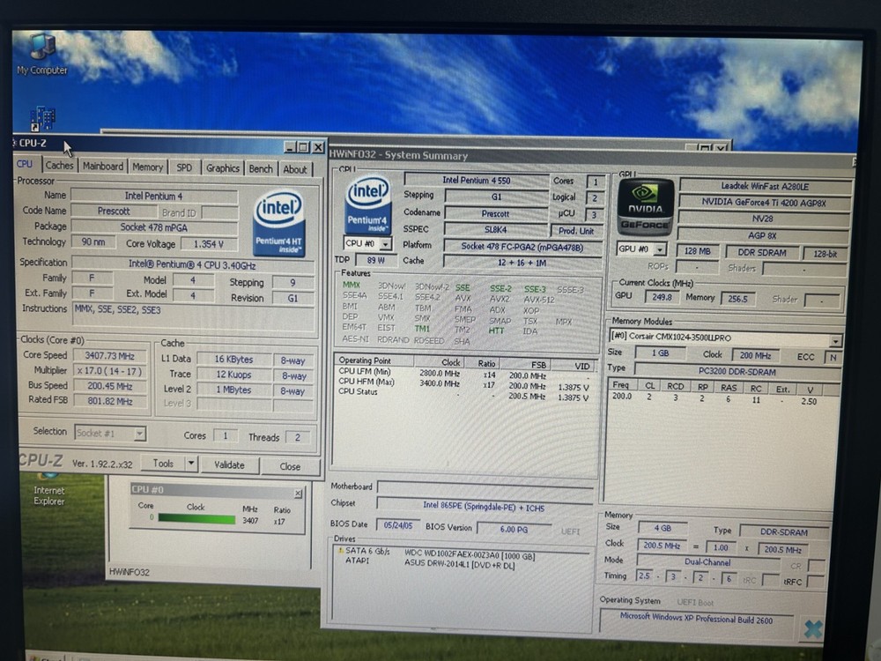Expand the Tools dropdown arrow in CPU-Z
Screen dimensions: 881x661
pos(191,464)
